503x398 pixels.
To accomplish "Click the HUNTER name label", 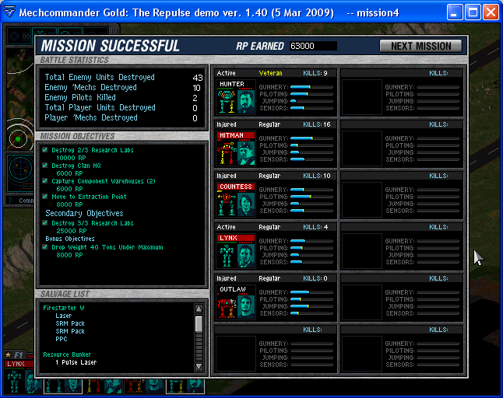I will tap(232, 84).
